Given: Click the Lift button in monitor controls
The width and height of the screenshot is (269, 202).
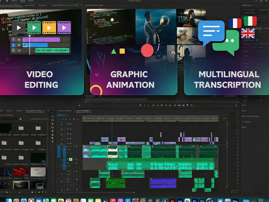Looking at the screenshot, I should click(175, 105).
